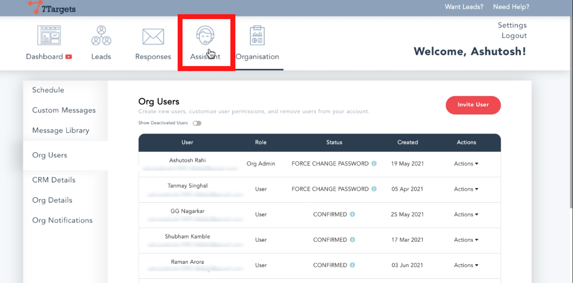Expand Actions menu for Raman Arora

pyautogui.click(x=466, y=265)
